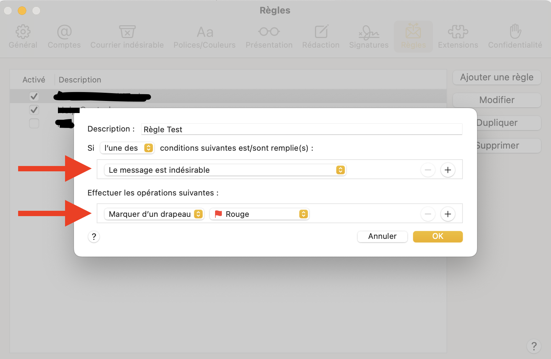Open the Rédaction compose icon
This screenshot has width=551, height=359.
click(321, 32)
